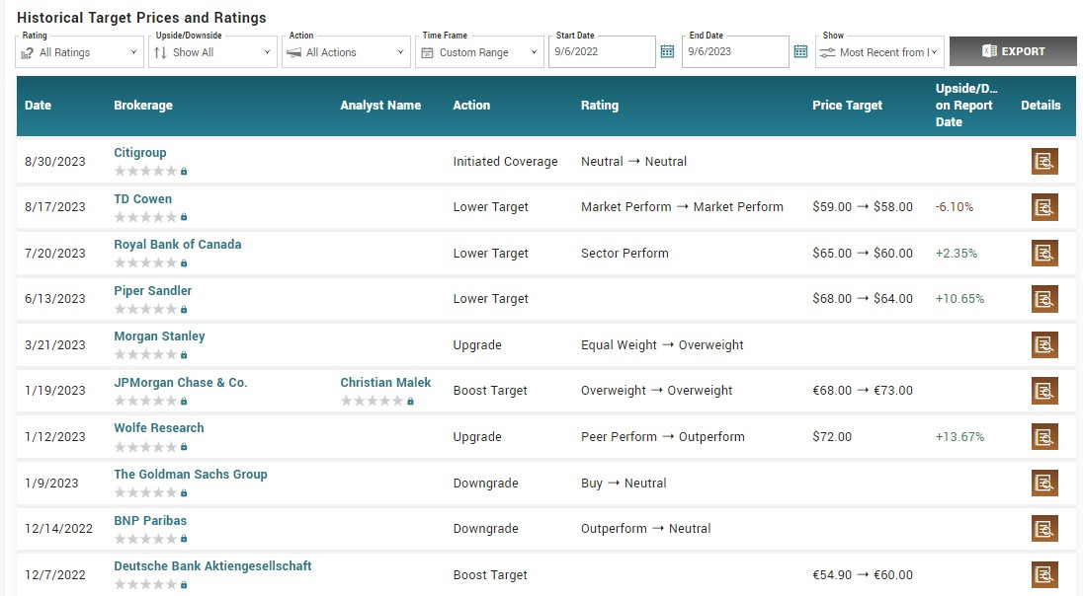The height and width of the screenshot is (596, 1083).
Task: Expand the Show Most Recent dropdown
Action: 879,52
